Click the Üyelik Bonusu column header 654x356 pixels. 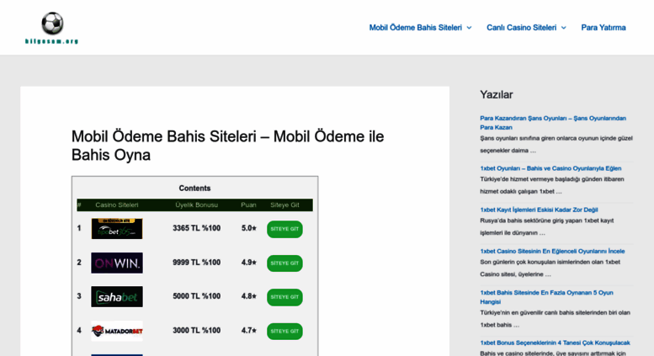196,205
